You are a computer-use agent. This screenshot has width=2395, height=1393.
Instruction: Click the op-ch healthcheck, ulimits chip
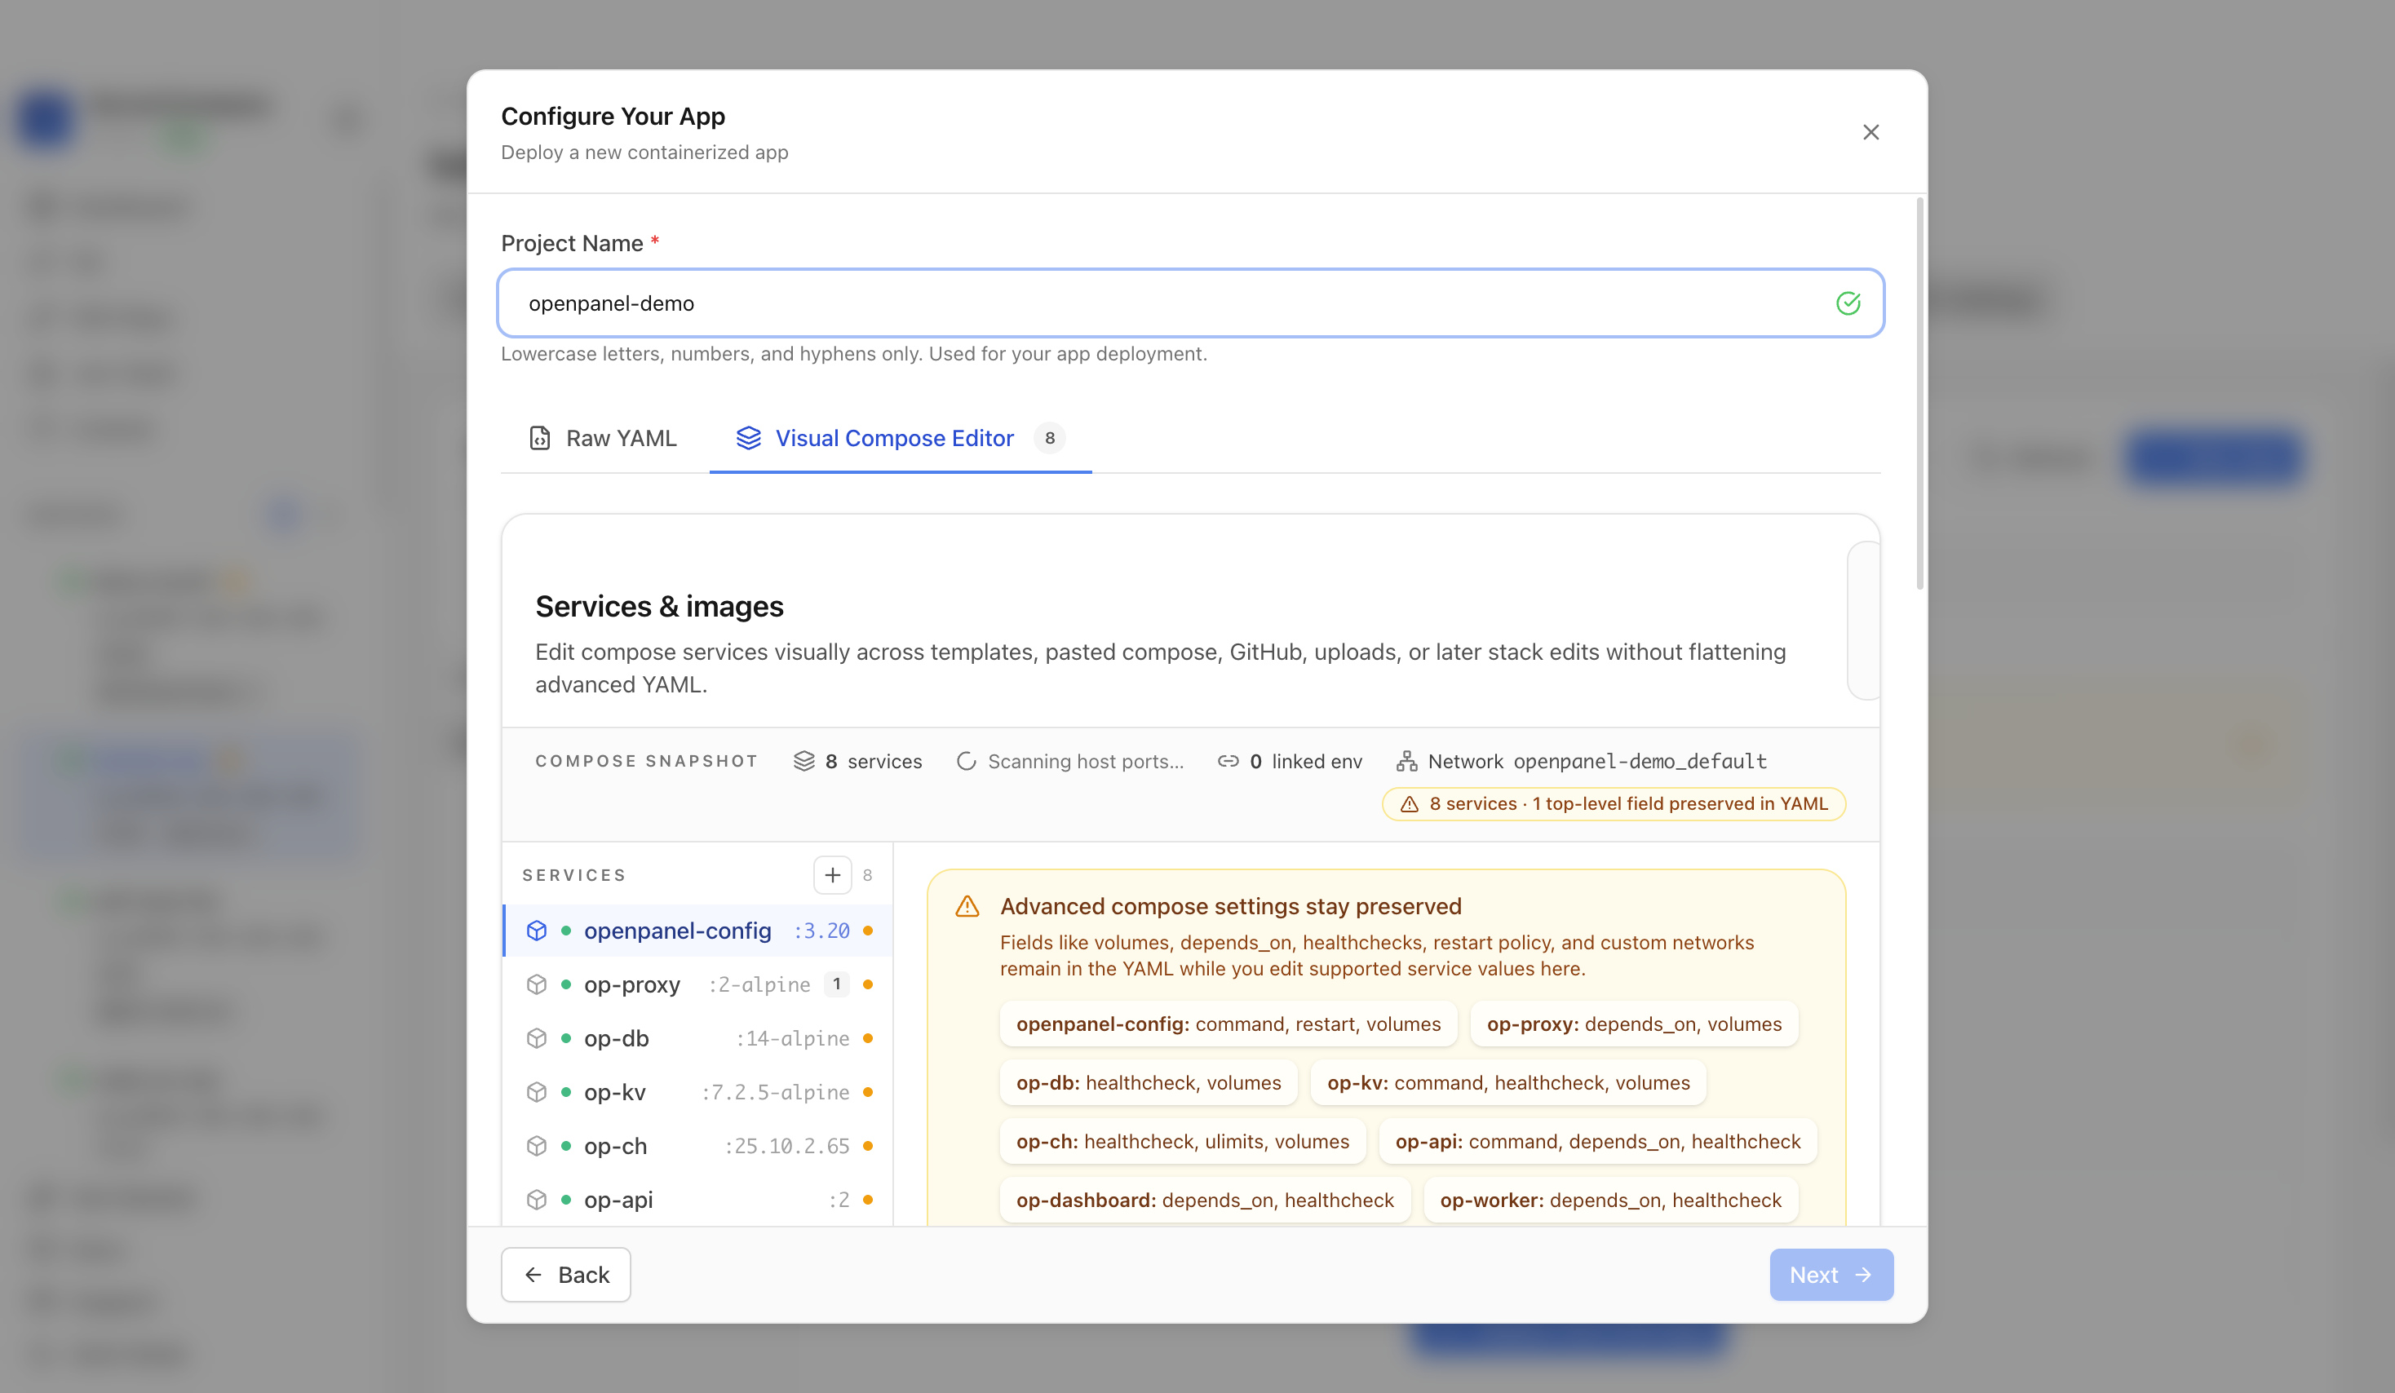pos(1182,1141)
